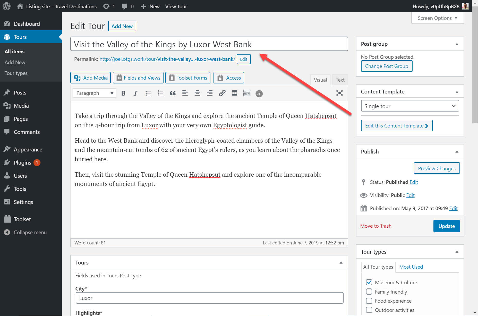This screenshot has width=478, height=316.
Task: Click the user avatar next to Howdy
Action: [x=465, y=6]
